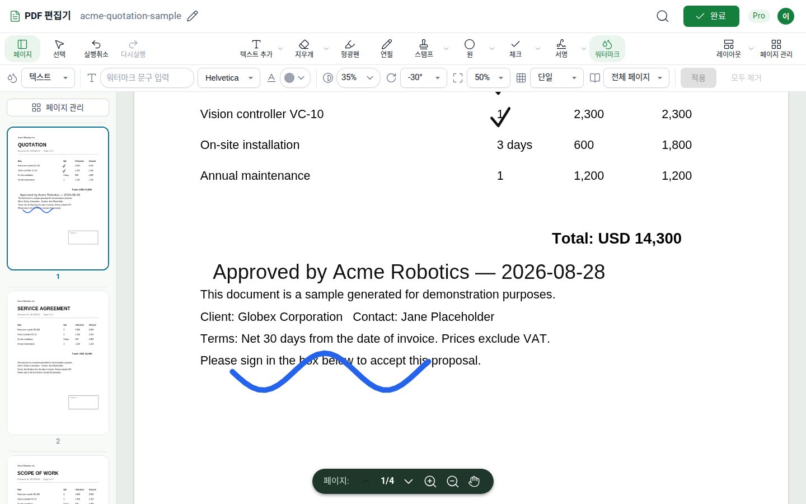Open the watermark color swatch picker
The height and width of the screenshot is (504, 806).
coord(295,78)
